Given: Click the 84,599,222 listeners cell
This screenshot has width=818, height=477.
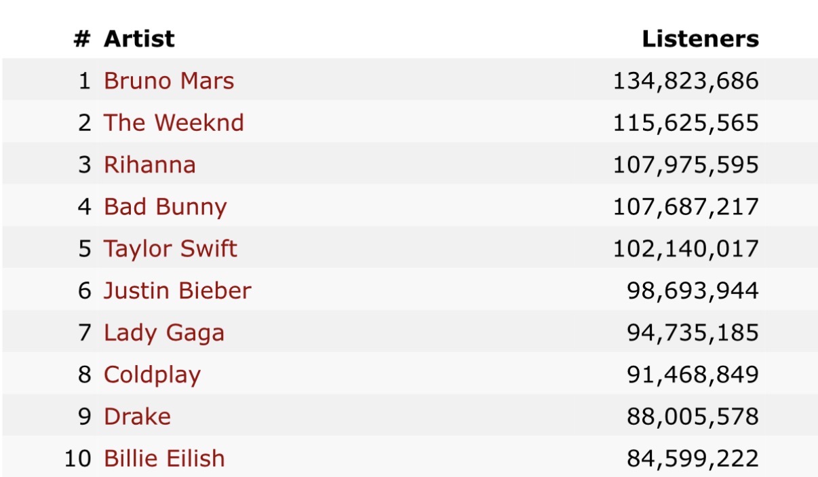Looking at the screenshot, I should click(692, 459).
